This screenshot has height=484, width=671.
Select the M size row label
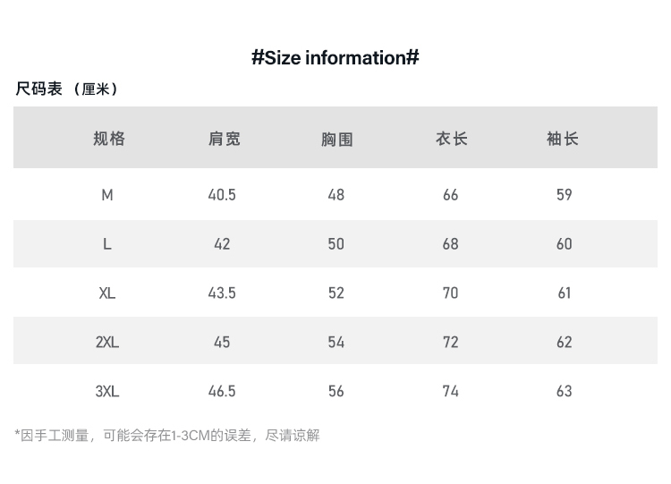pos(107,195)
